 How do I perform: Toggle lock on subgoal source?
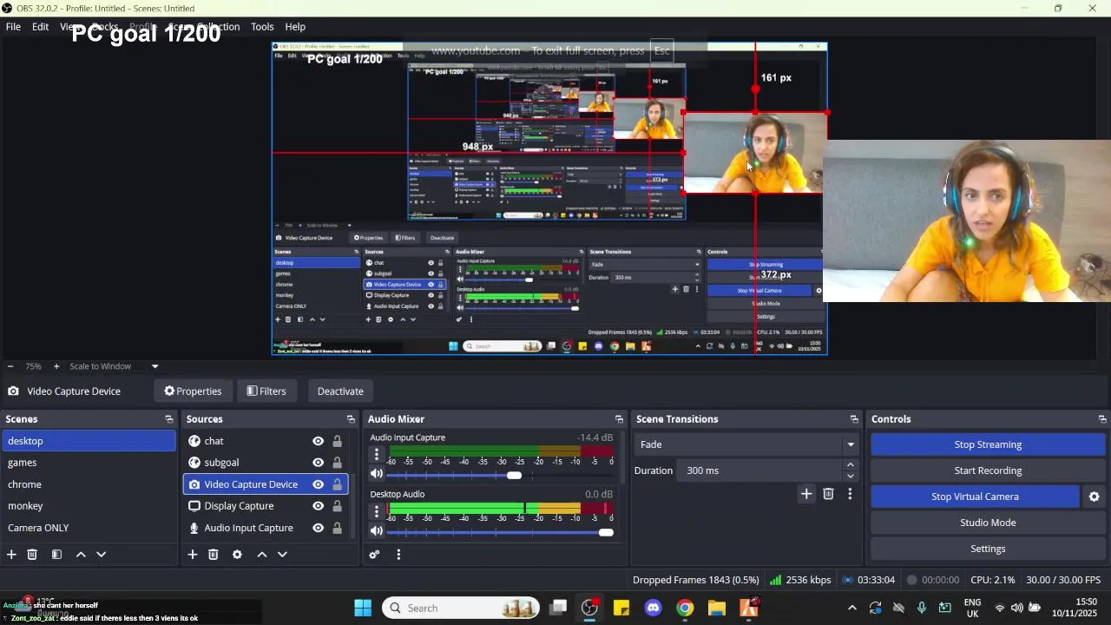337,463
